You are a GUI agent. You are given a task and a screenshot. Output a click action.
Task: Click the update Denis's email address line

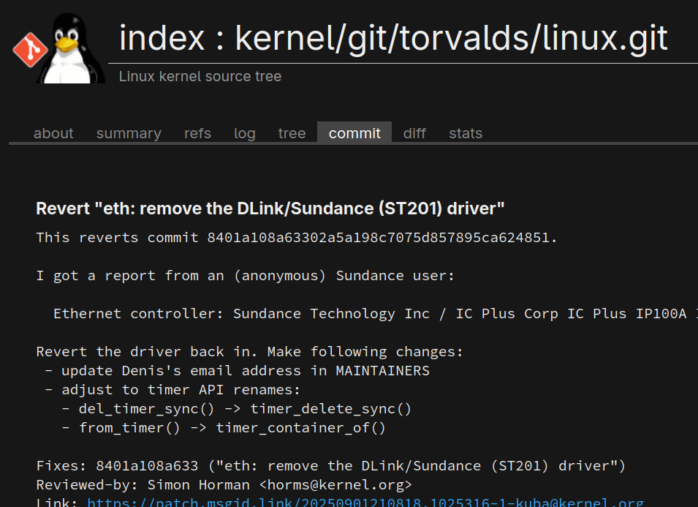(238, 371)
